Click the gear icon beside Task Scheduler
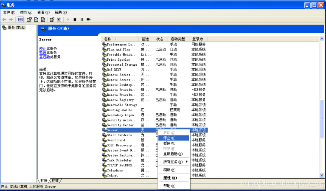The width and height of the screenshot is (326, 191). point(104,160)
